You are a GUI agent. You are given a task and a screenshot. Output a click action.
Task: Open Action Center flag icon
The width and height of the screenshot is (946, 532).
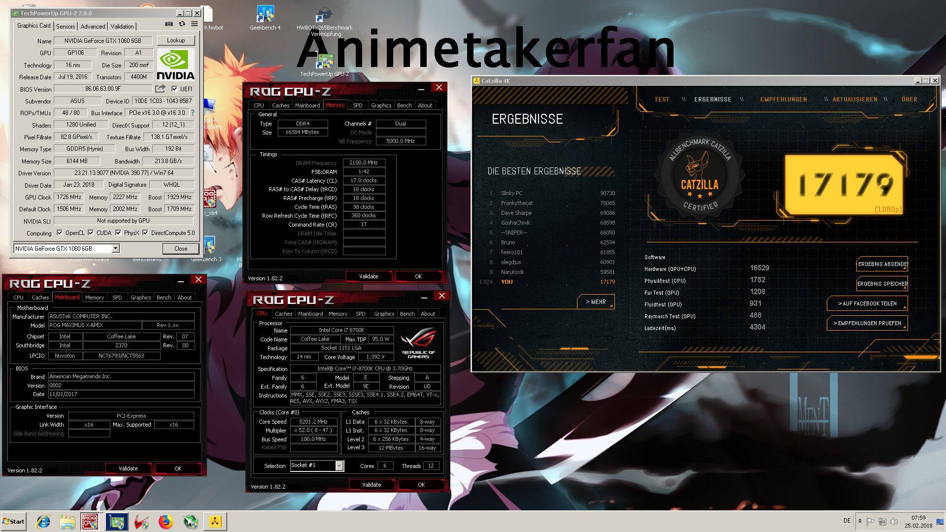pos(870,521)
